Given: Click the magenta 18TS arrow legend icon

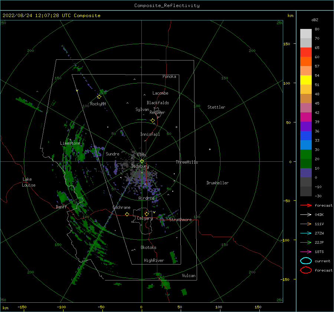Looking at the screenshot, I should 306,252.
